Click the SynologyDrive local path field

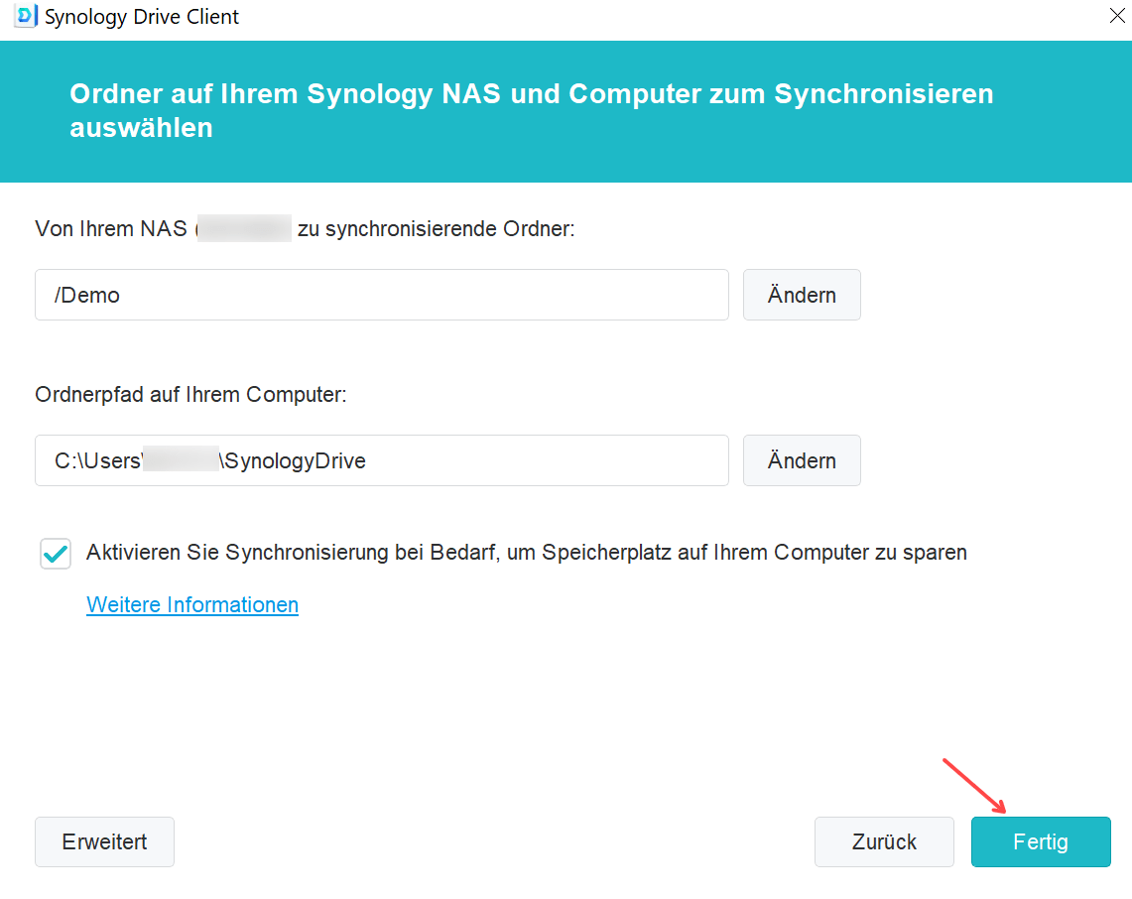pyautogui.click(x=382, y=460)
